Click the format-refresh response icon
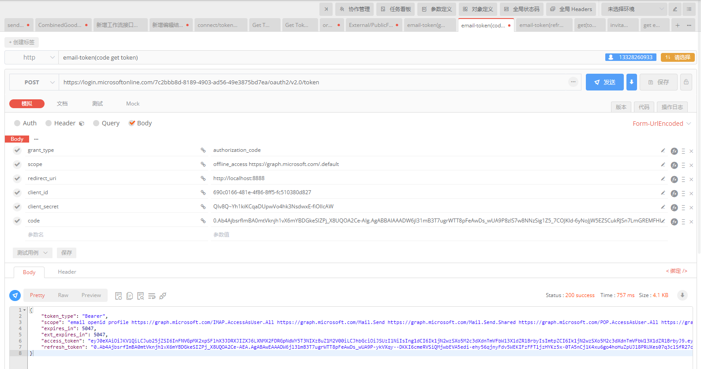Viewport: 701px width, 369px height. coord(118,296)
